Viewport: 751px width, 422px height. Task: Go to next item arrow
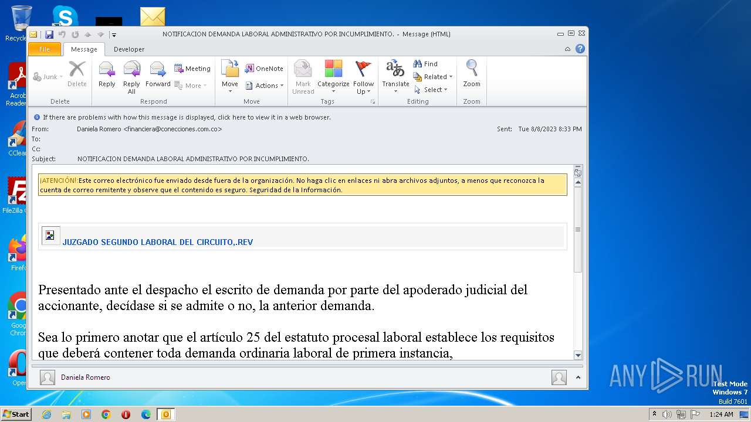(x=100, y=34)
